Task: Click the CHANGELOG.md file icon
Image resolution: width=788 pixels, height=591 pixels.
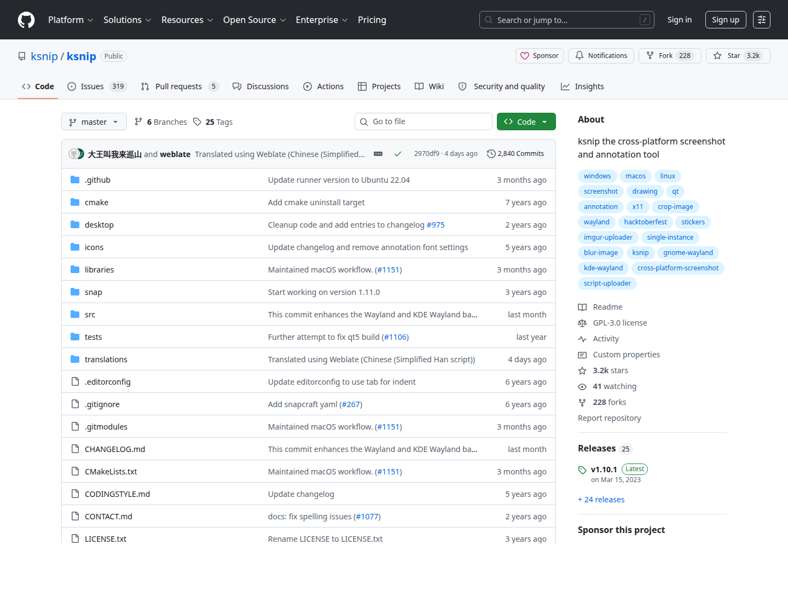Action: 75,449
